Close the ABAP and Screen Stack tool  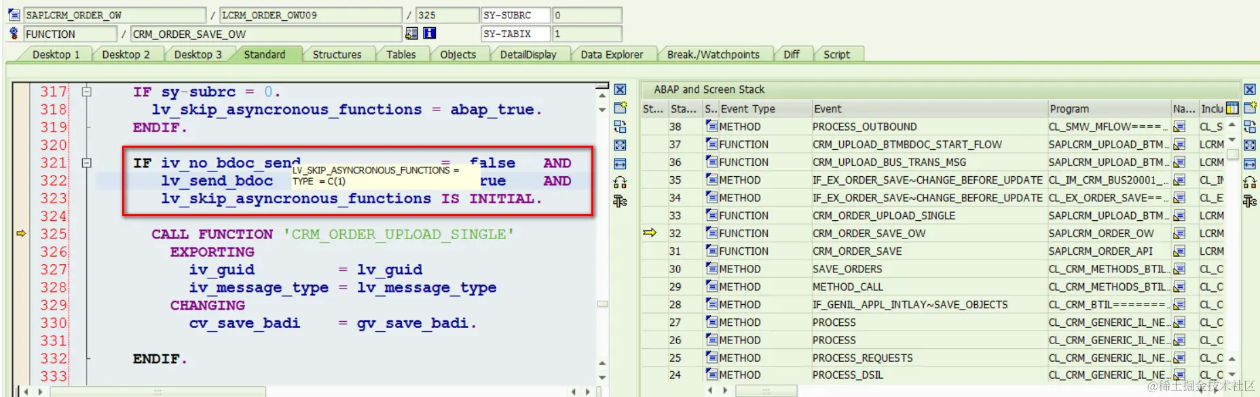tap(1249, 89)
